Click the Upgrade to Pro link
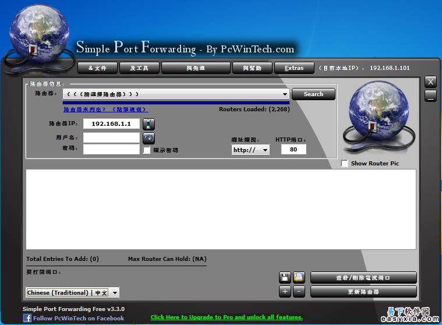This screenshot has height=325, width=442. coord(227,317)
